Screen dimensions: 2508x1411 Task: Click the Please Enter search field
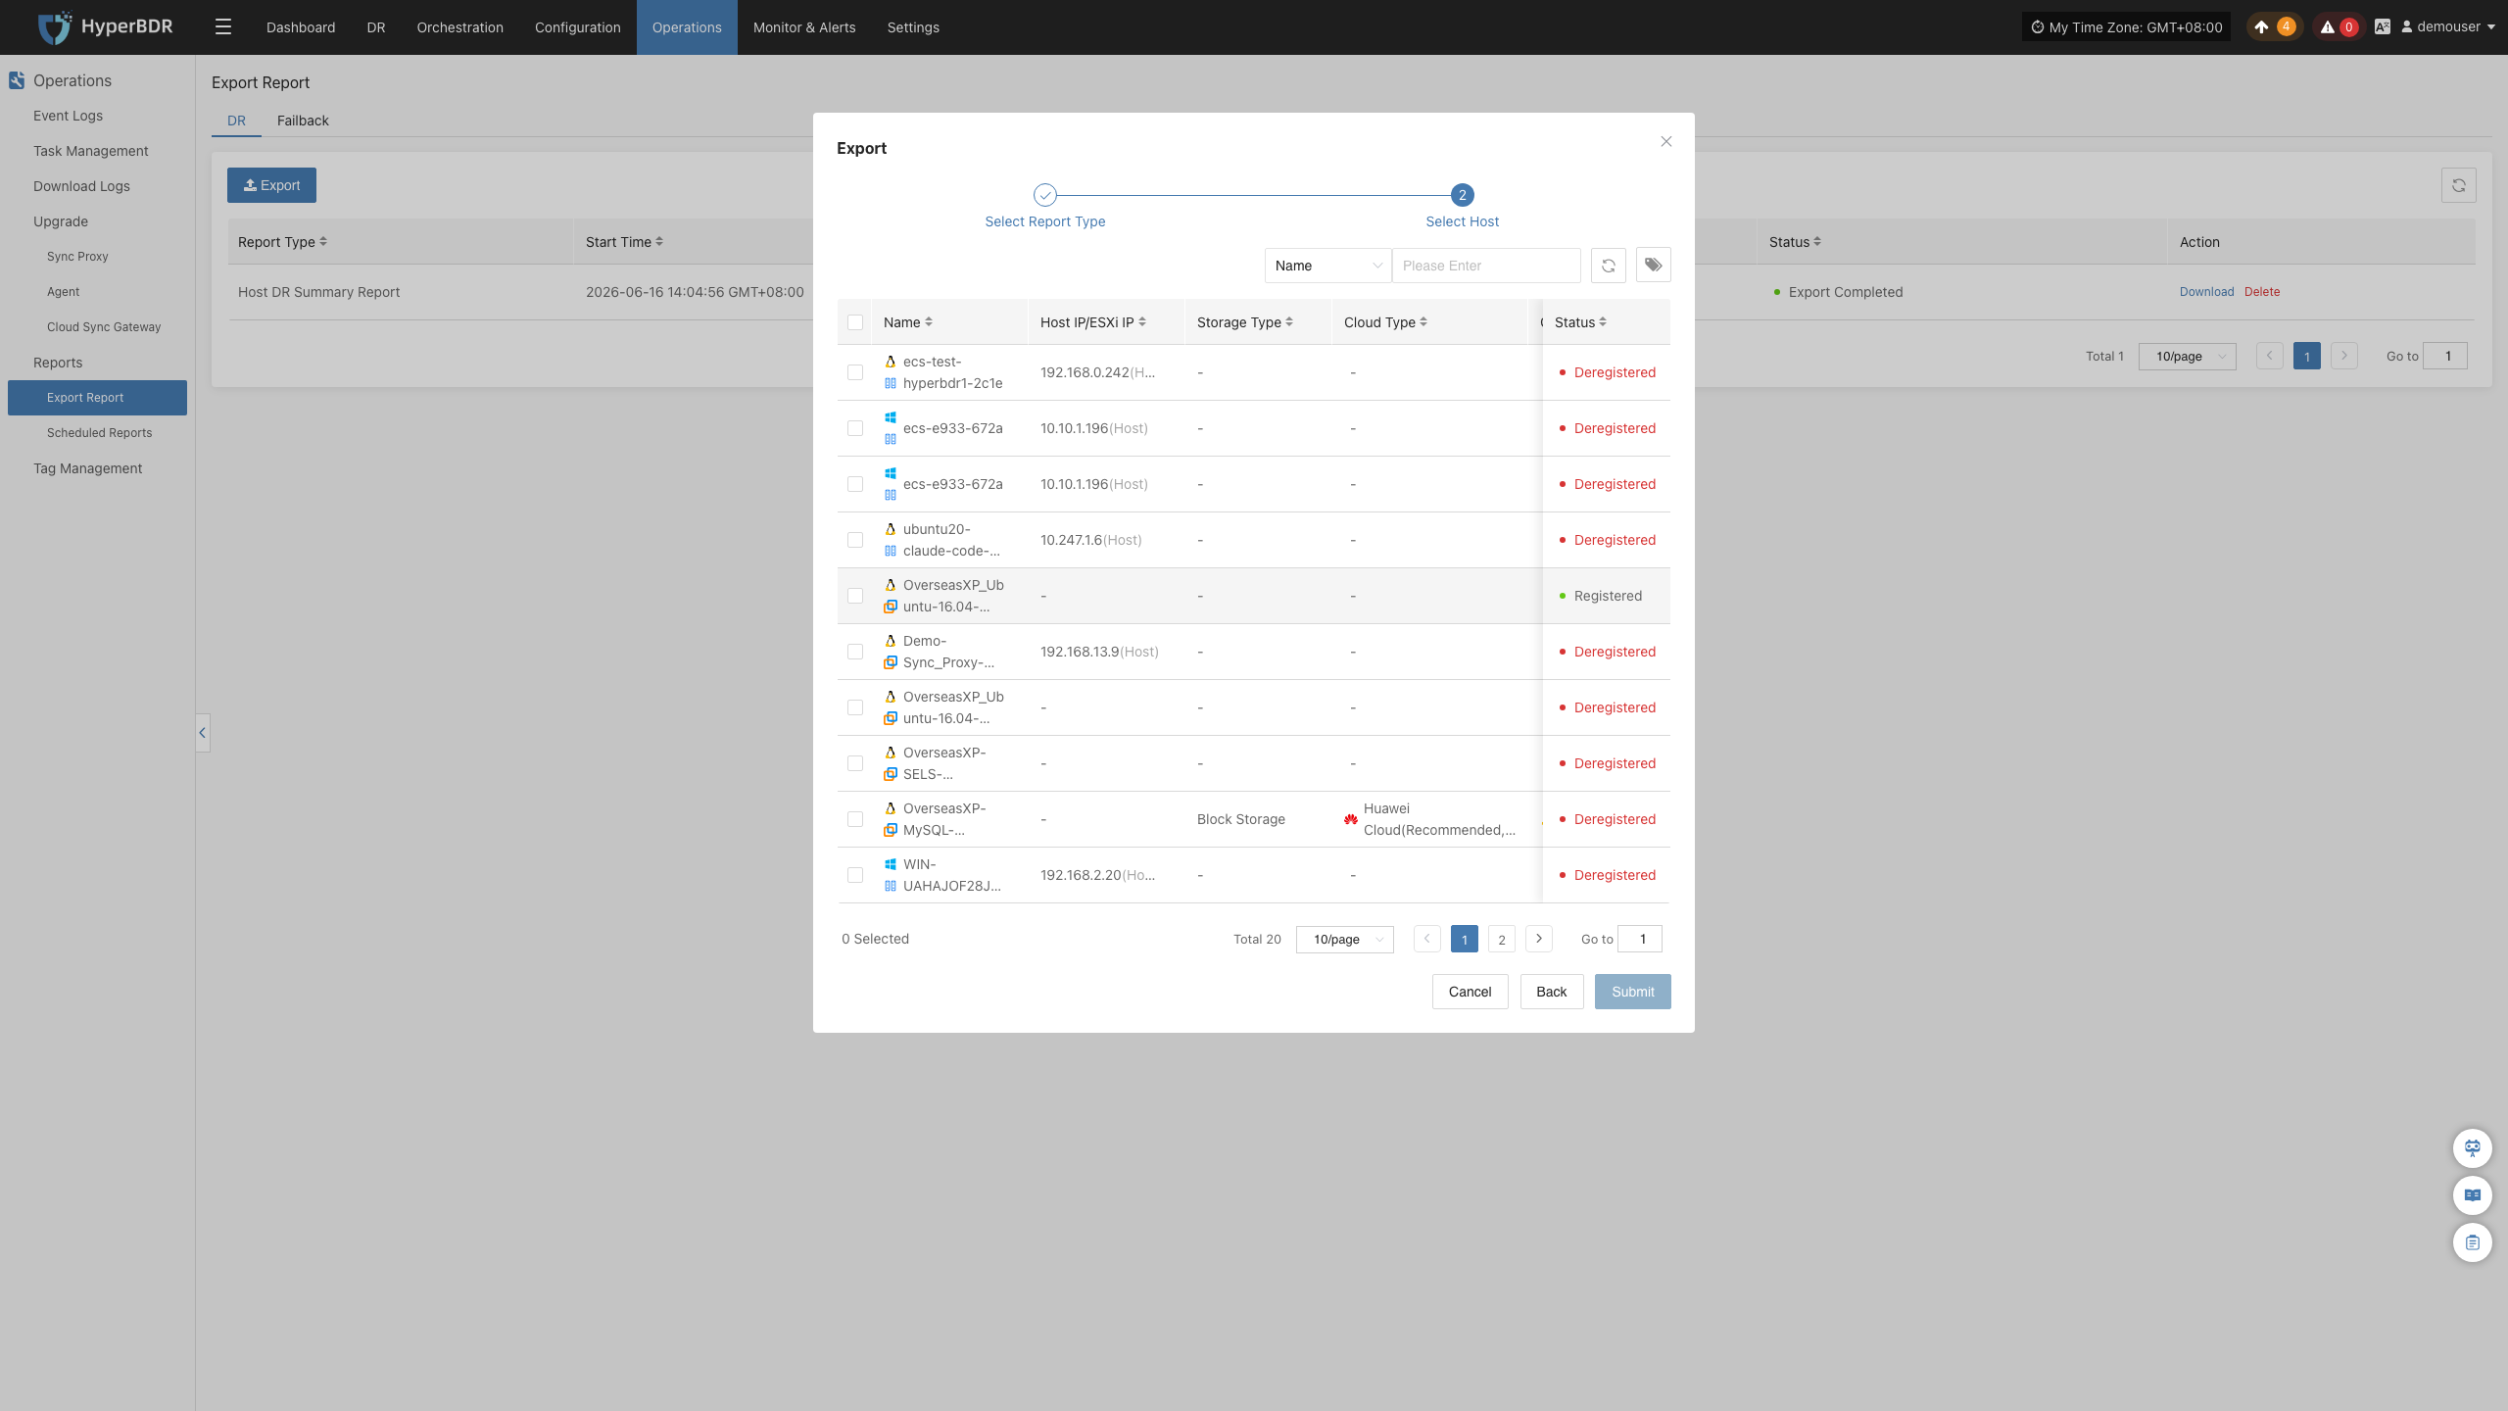pyautogui.click(x=1486, y=266)
